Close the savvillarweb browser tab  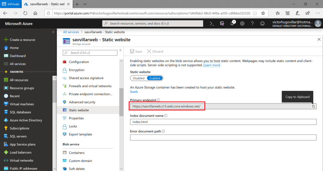pyautogui.click(x=68, y=4)
